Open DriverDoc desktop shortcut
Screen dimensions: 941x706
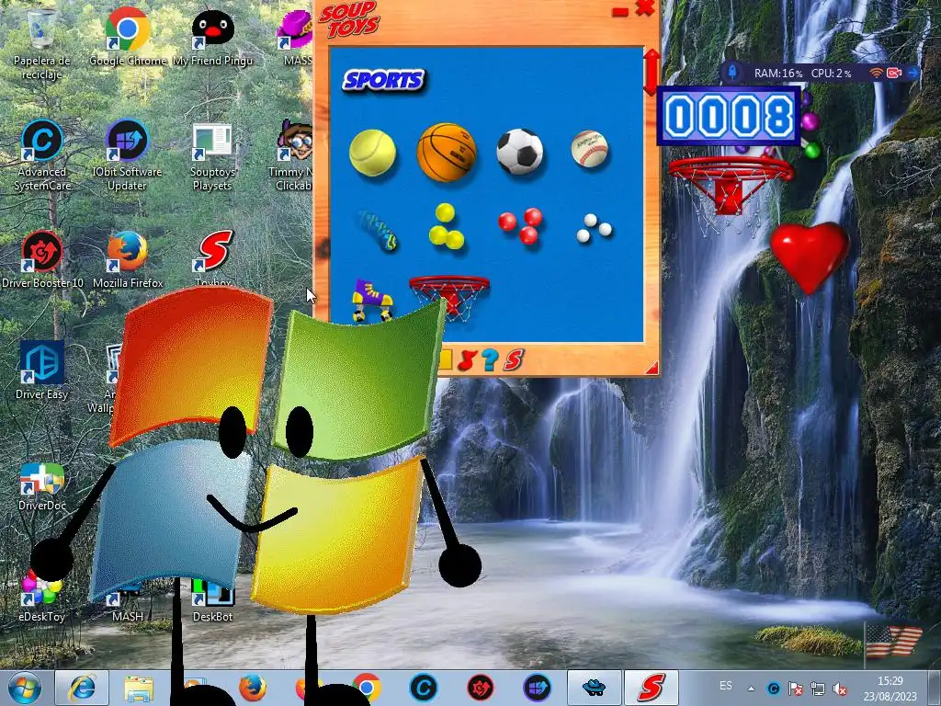pyautogui.click(x=41, y=486)
